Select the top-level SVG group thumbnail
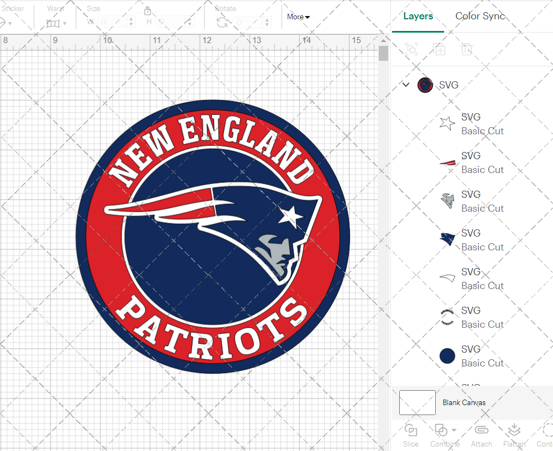The image size is (553, 451). 425,85
